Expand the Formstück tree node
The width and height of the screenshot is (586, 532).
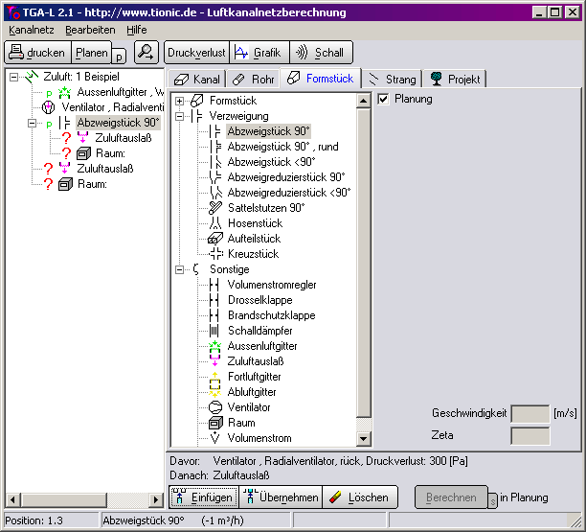coord(179,101)
